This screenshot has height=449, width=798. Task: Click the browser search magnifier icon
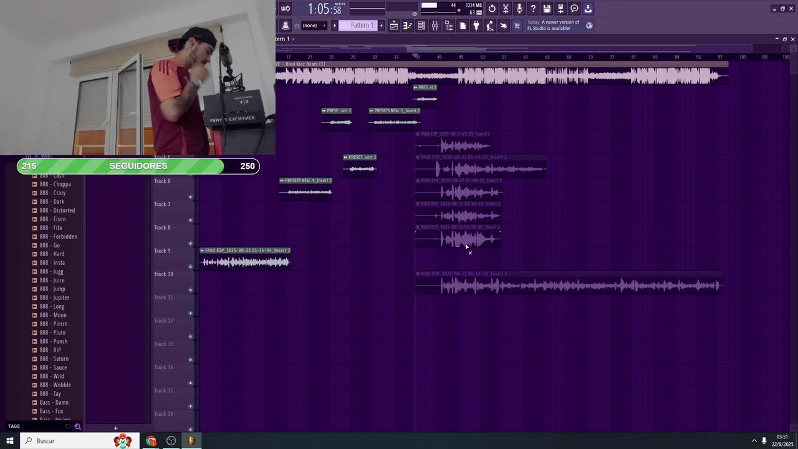coord(77,427)
